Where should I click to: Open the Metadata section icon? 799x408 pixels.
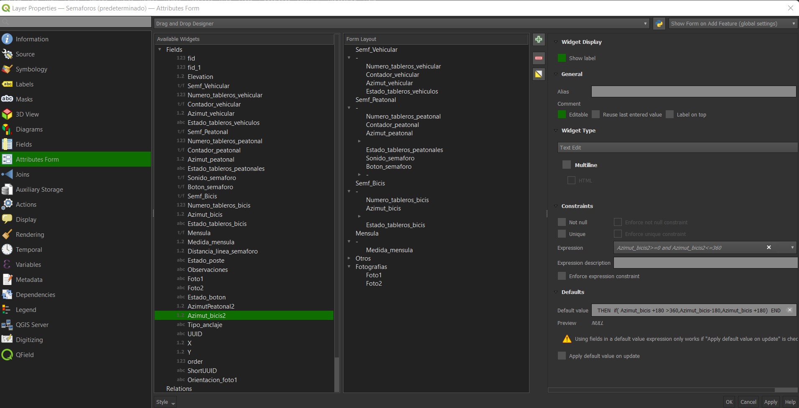pos(7,279)
